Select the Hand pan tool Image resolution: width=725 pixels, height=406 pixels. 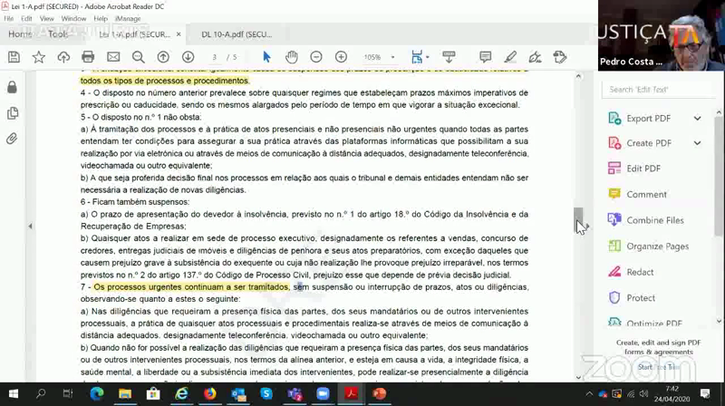point(291,57)
